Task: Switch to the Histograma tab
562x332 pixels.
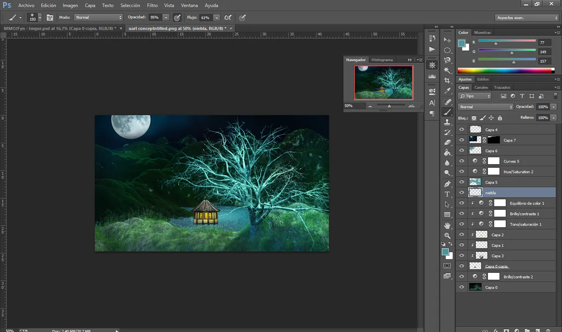Action: point(382,60)
